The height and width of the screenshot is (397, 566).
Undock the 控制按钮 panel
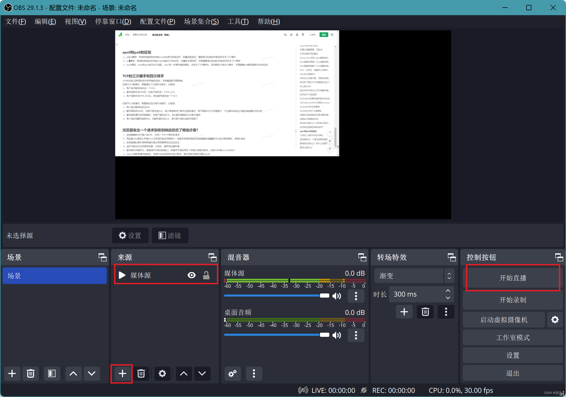[559, 257]
